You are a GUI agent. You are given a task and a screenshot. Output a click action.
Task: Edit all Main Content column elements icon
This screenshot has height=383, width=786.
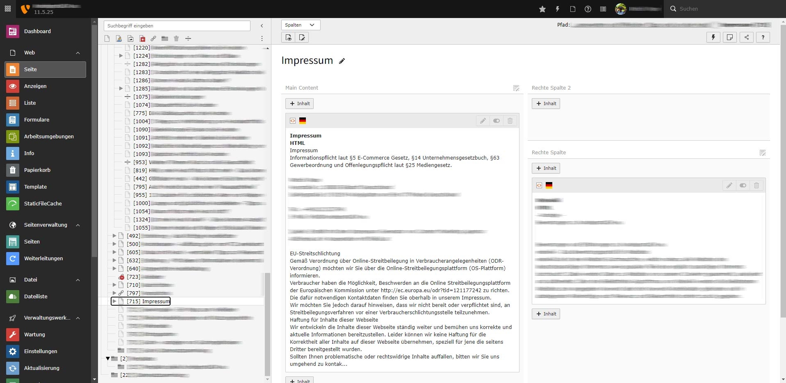point(516,88)
